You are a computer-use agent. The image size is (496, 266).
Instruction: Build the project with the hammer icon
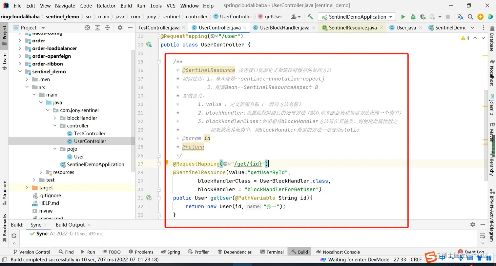310,17
